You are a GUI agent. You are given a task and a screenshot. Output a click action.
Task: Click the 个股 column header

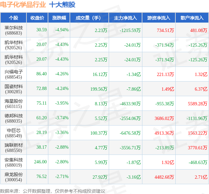[13, 18]
